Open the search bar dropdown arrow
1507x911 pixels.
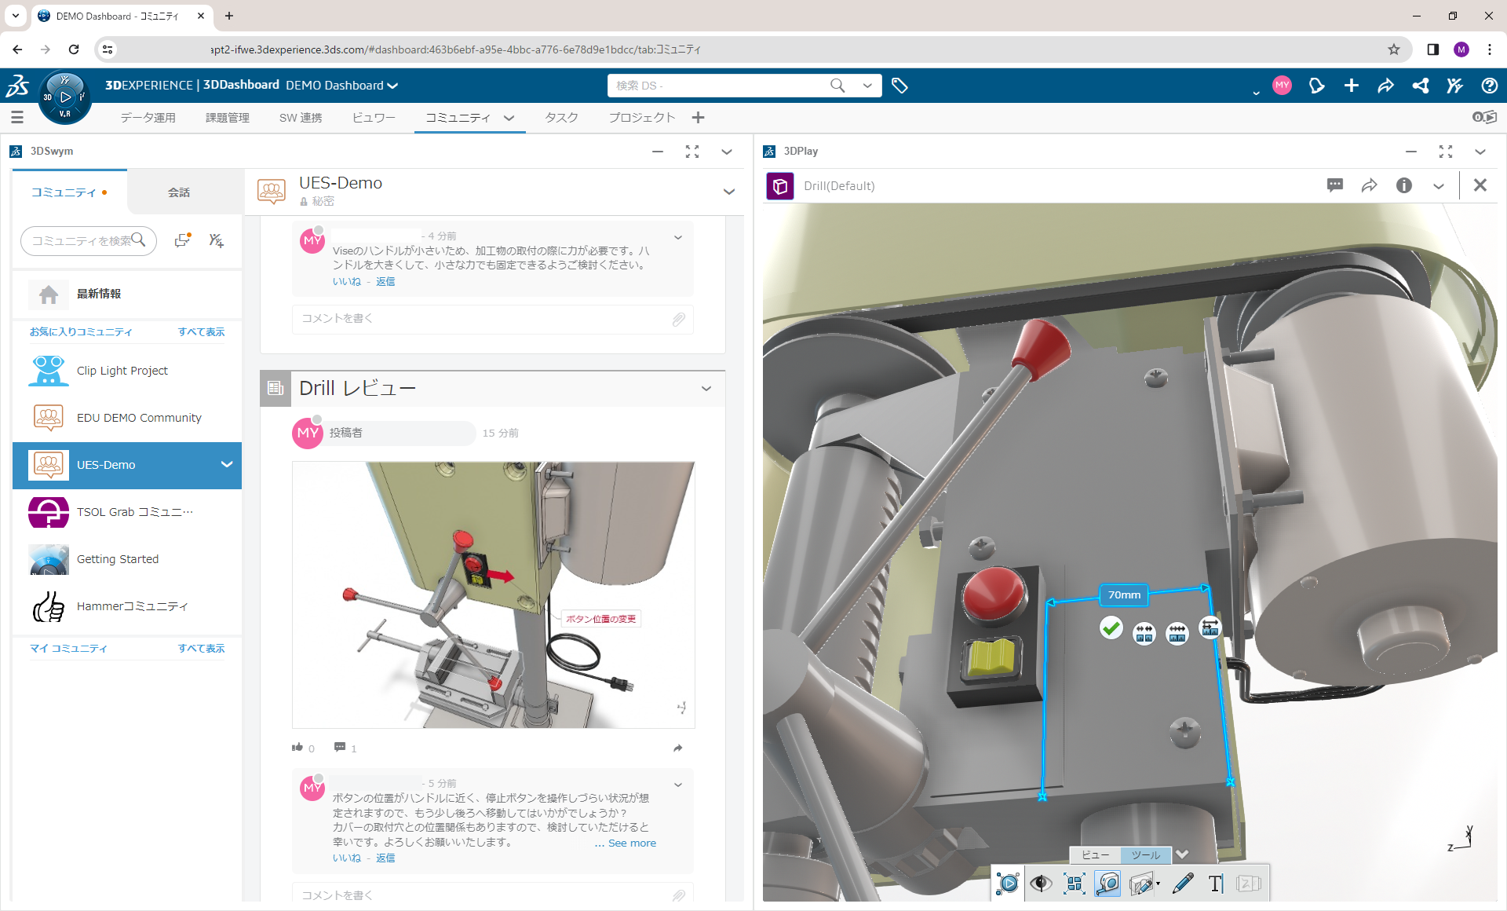pos(867,86)
